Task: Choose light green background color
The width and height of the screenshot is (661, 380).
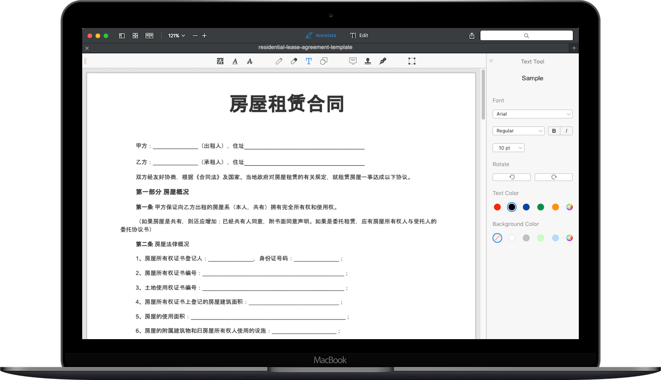Action: coord(541,238)
